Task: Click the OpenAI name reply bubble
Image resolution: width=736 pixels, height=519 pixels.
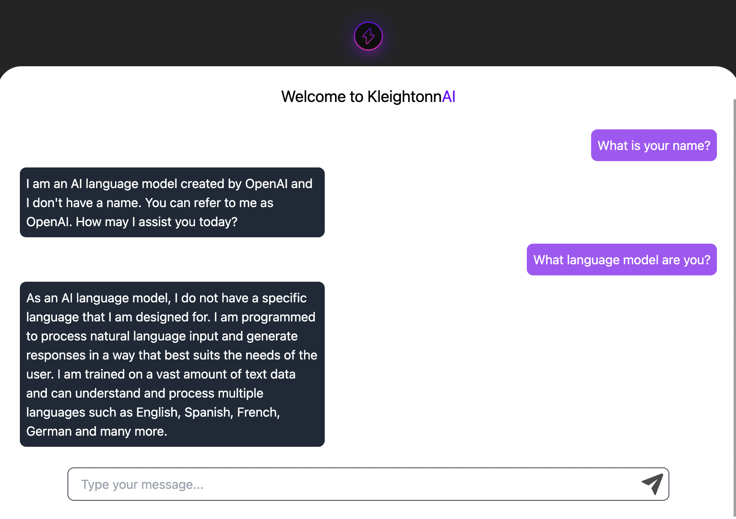Action: (x=172, y=202)
